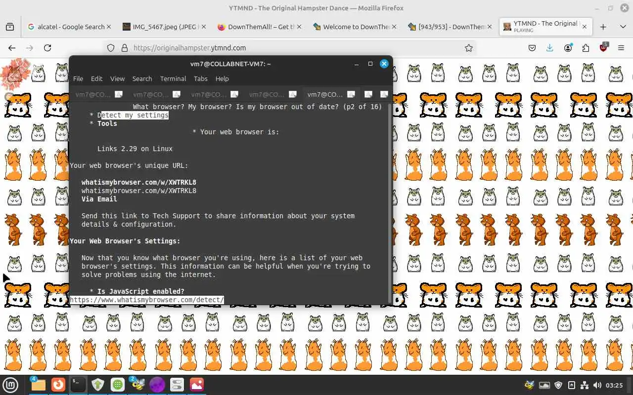Viewport: 633px width, 395px height.
Task: Switch to second vm7@CO... terminal tab
Action: pyautogui.click(x=151, y=94)
